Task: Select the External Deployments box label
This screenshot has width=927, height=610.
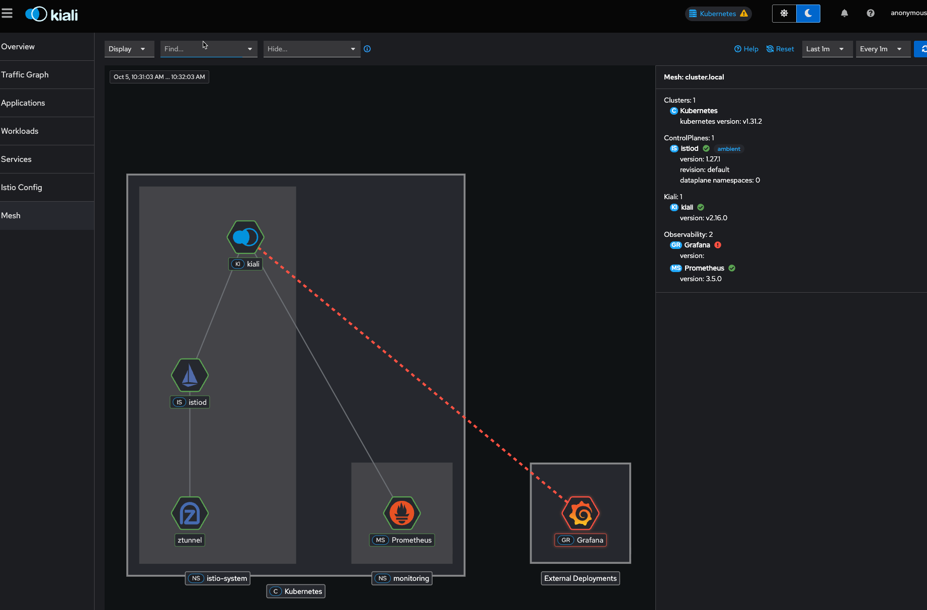Action: 580,578
